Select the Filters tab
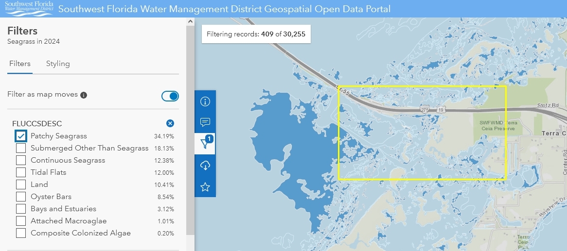 [20, 64]
